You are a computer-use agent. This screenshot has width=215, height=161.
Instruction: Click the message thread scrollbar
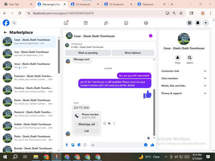point(154,112)
